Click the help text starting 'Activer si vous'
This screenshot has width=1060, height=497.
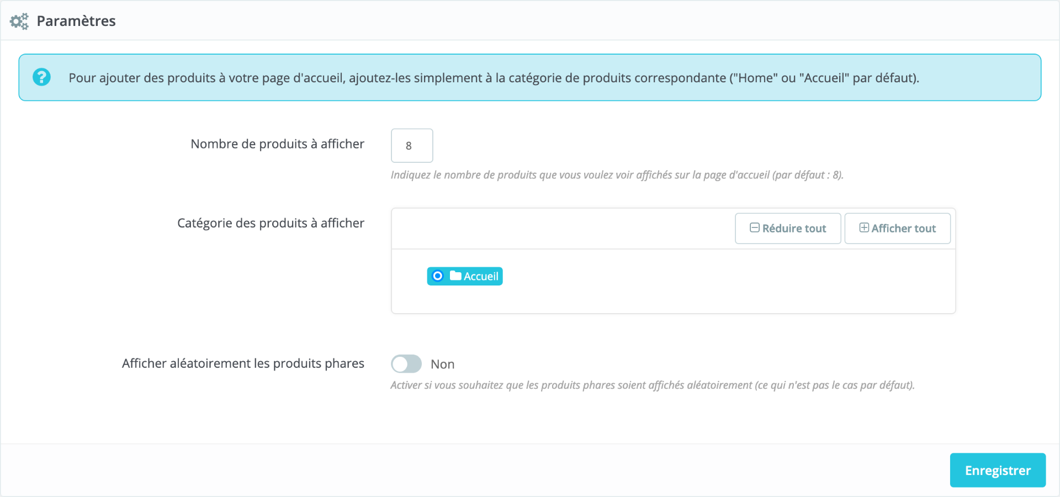point(653,385)
